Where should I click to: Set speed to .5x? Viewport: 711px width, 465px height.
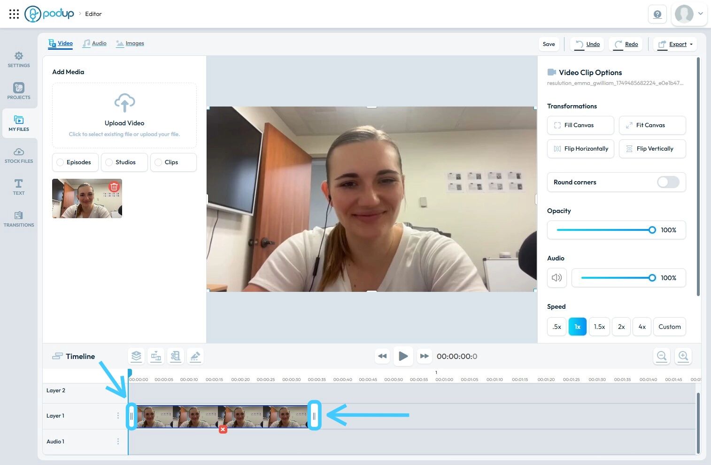coord(556,327)
